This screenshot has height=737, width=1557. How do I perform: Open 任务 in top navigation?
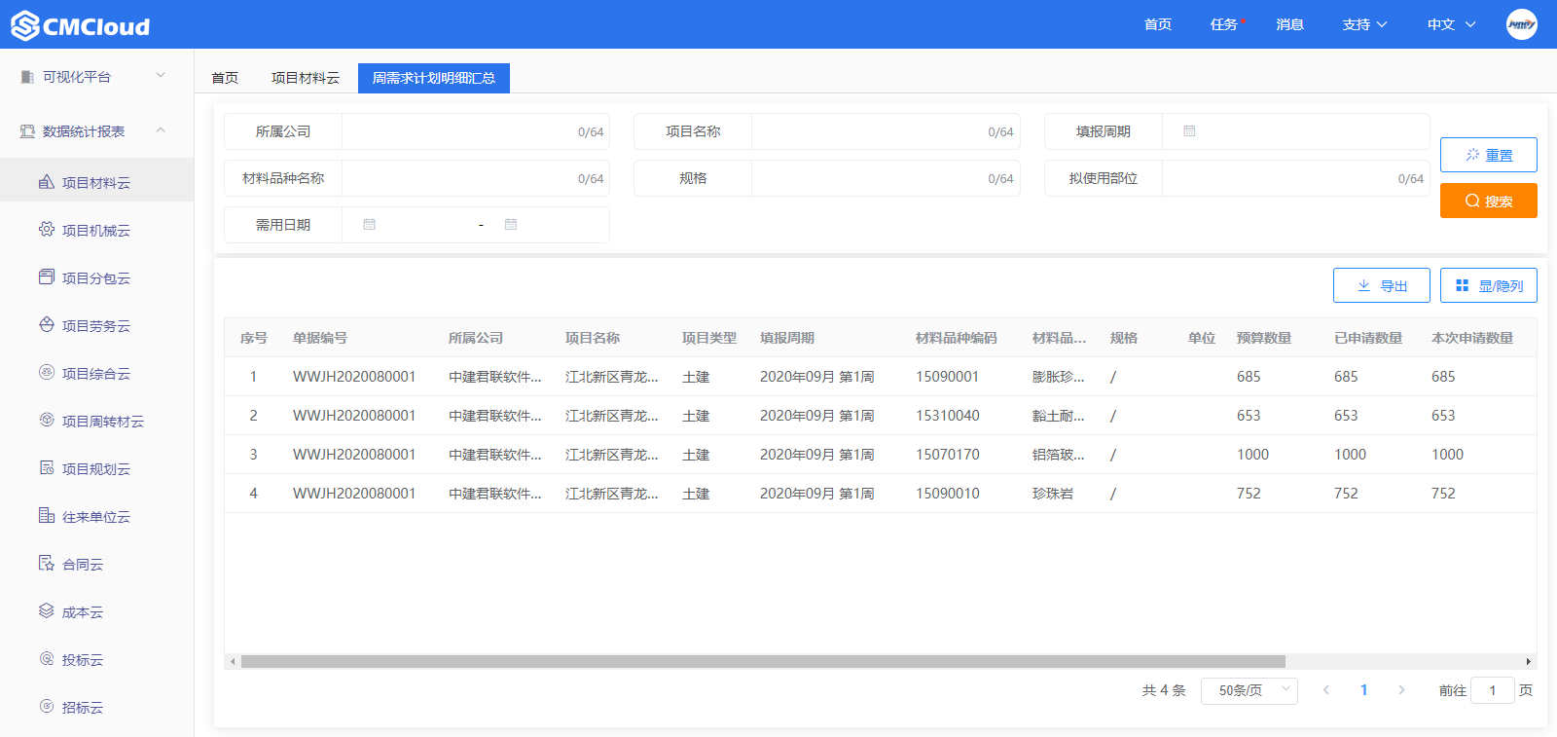coord(1224,24)
